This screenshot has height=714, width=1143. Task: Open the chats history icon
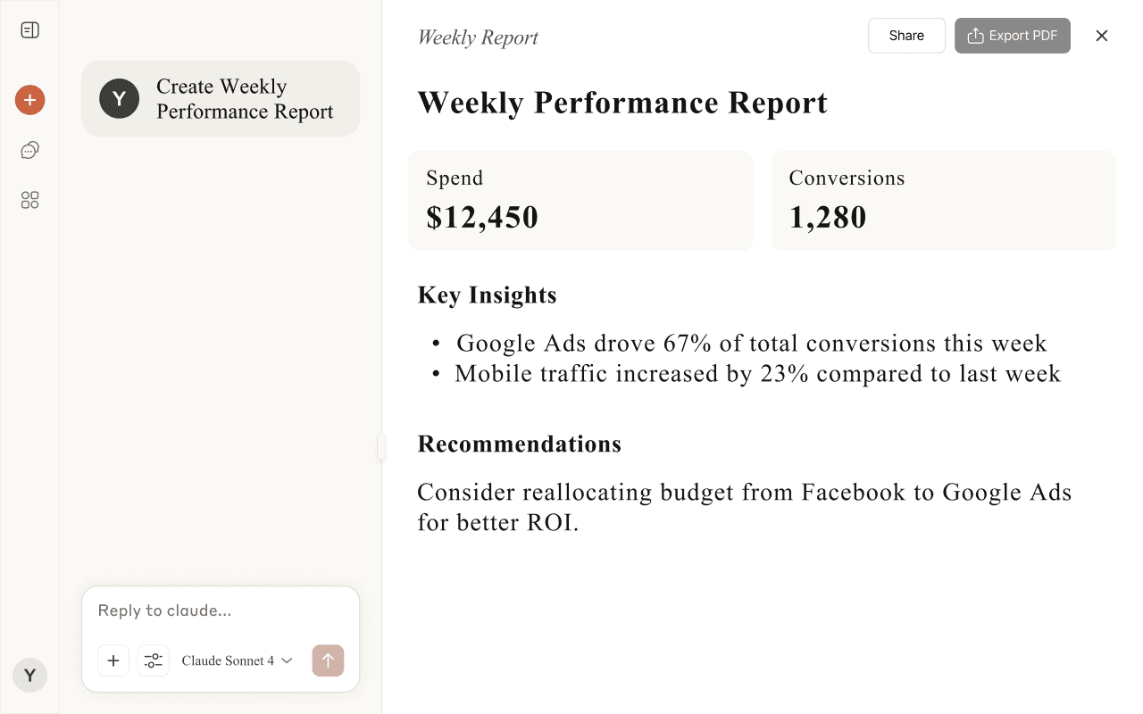pos(29,150)
